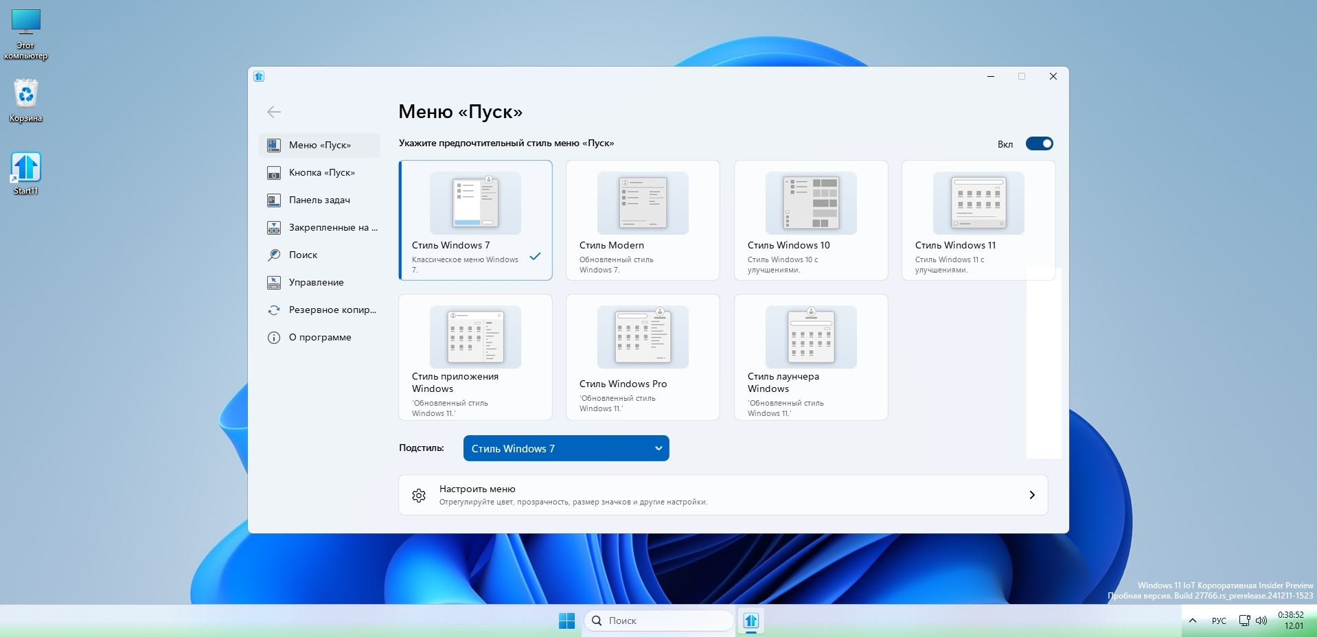1317x637 pixels.
Task: Open the Подстиль dropdown showing Стиль Windows 7
Action: (566, 448)
